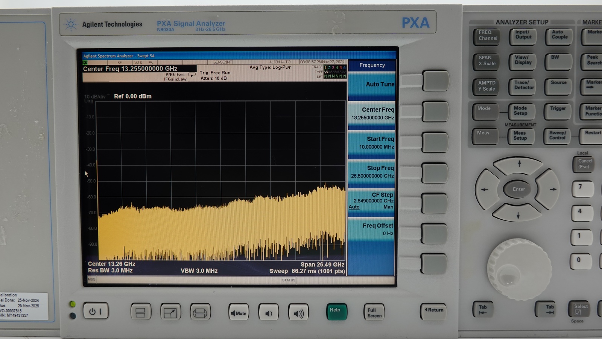
Task: Select the split window layout button
Action: [x=141, y=312]
